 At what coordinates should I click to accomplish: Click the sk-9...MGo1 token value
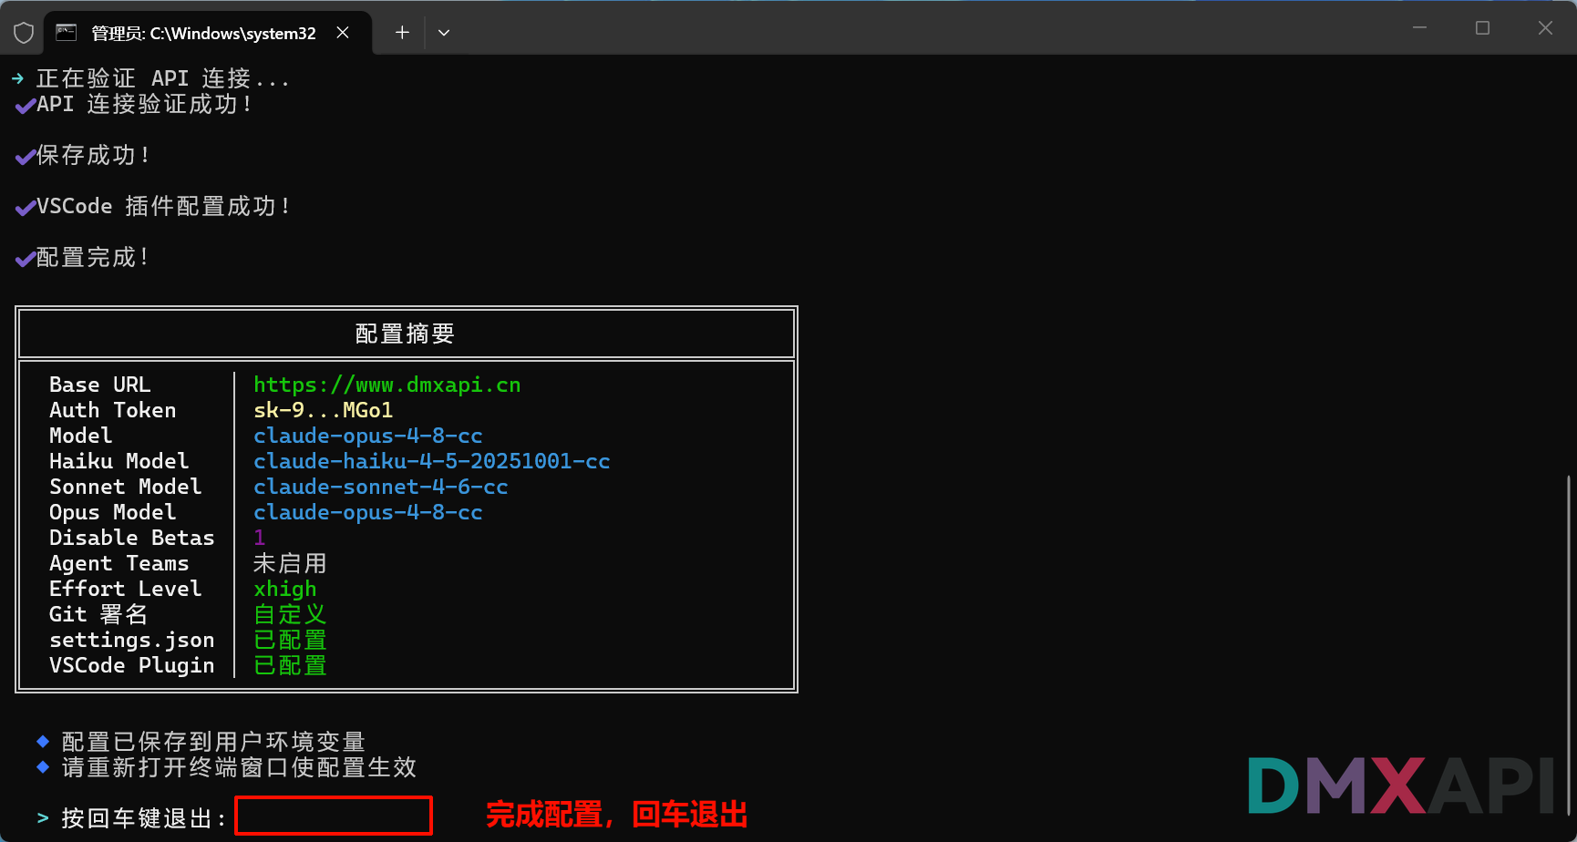323,410
